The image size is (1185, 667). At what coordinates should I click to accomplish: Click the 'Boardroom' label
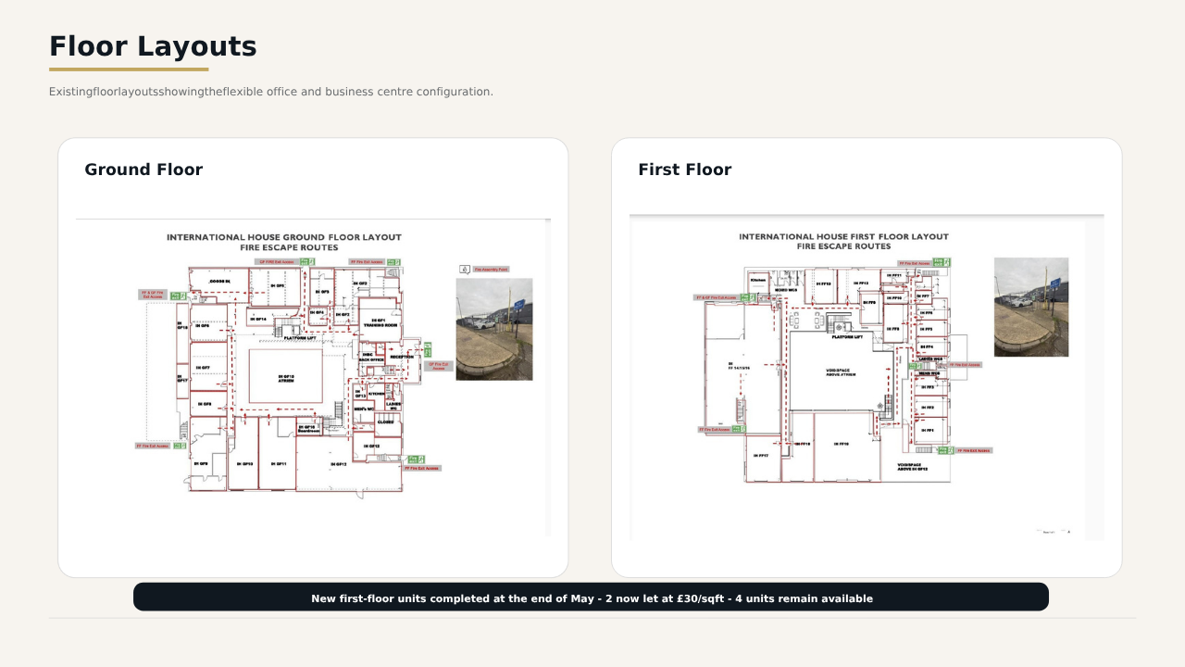(x=308, y=431)
